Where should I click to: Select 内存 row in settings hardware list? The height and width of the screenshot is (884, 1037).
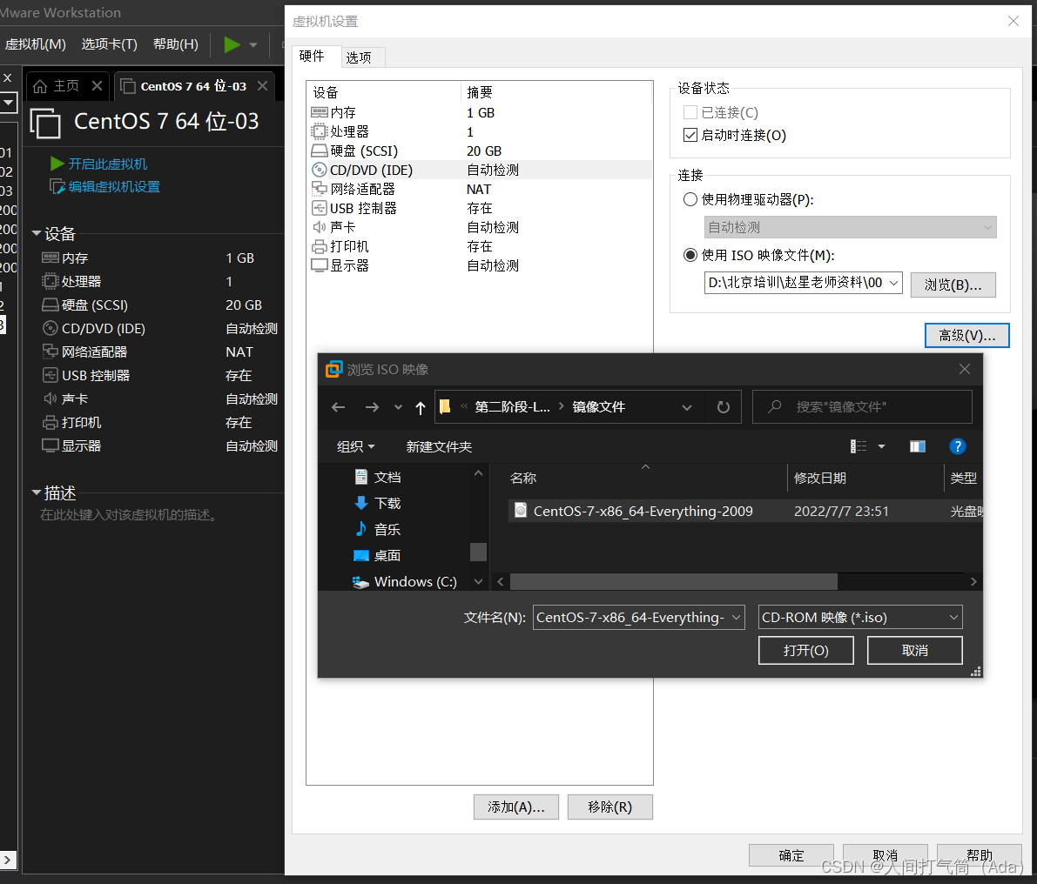coord(480,112)
